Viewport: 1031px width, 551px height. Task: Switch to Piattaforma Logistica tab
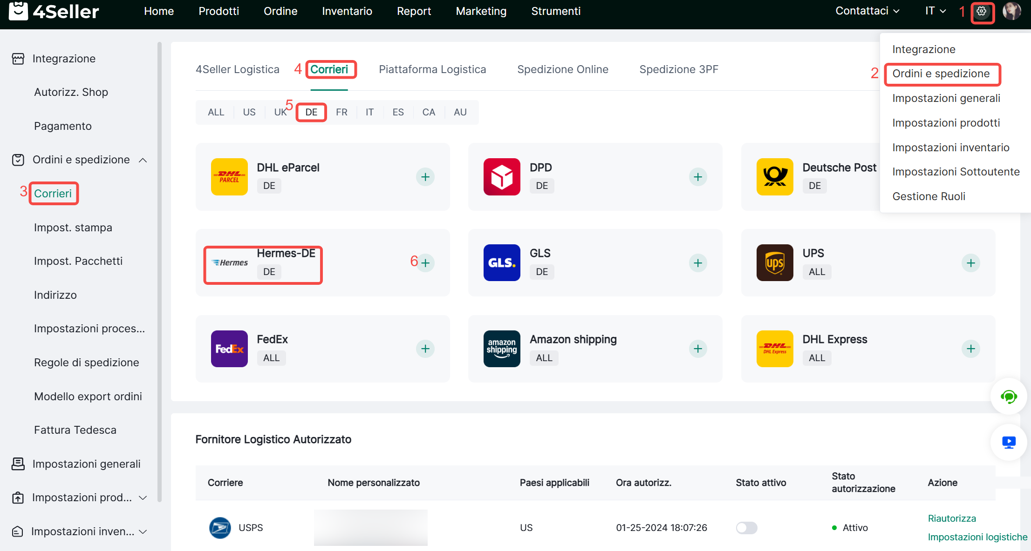[x=432, y=69]
